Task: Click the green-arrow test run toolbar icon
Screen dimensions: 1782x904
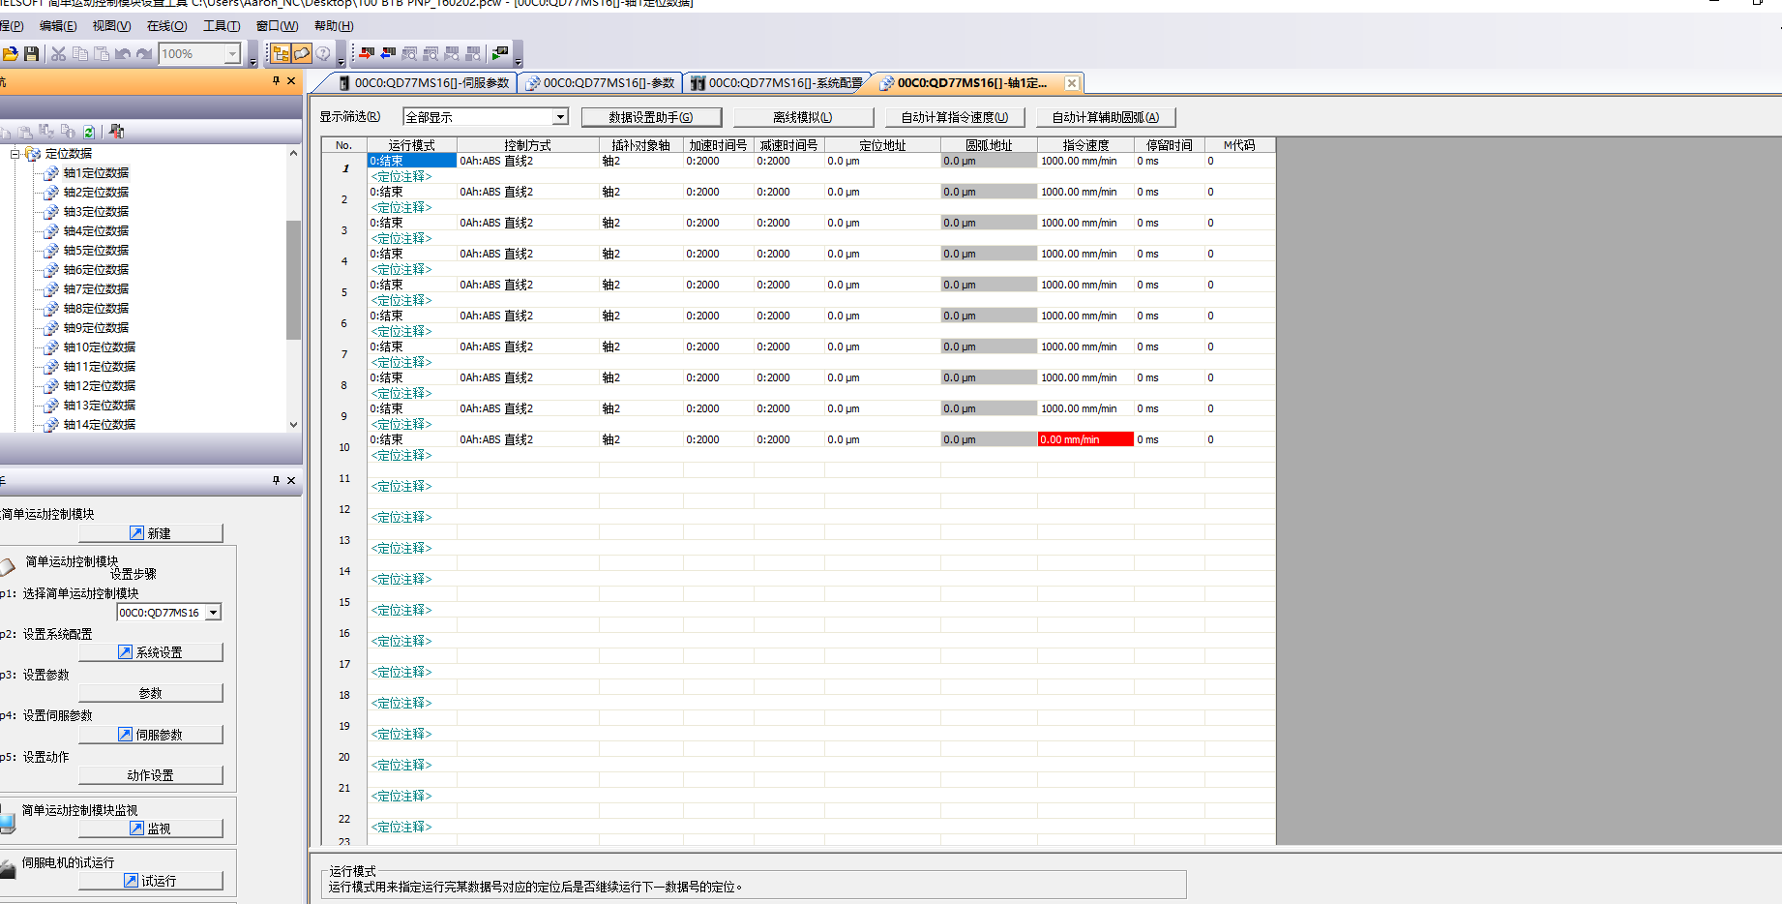Action: (500, 54)
